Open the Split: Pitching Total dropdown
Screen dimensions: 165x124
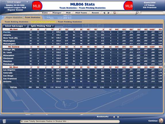(42, 26)
